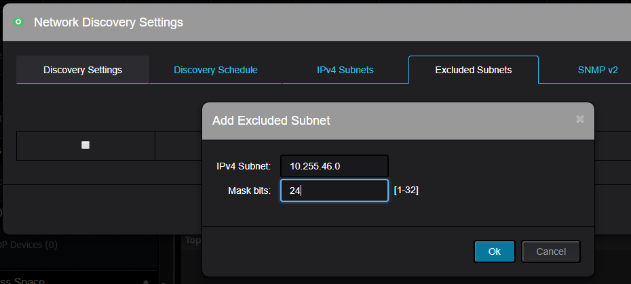Confirm the subnet with the Ok button

click(x=495, y=251)
